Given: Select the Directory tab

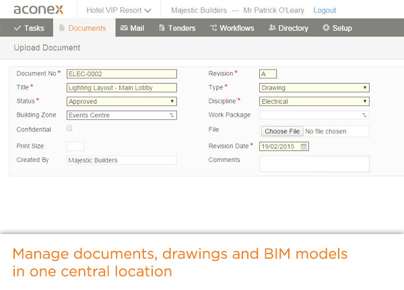Looking at the screenshot, I should (x=288, y=28).
